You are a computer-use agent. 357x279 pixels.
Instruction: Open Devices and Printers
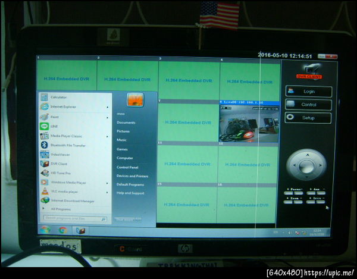click(x=132, y=176)
